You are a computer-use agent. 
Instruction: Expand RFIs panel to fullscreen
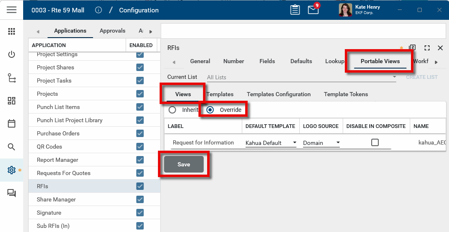tap(427, 48)
